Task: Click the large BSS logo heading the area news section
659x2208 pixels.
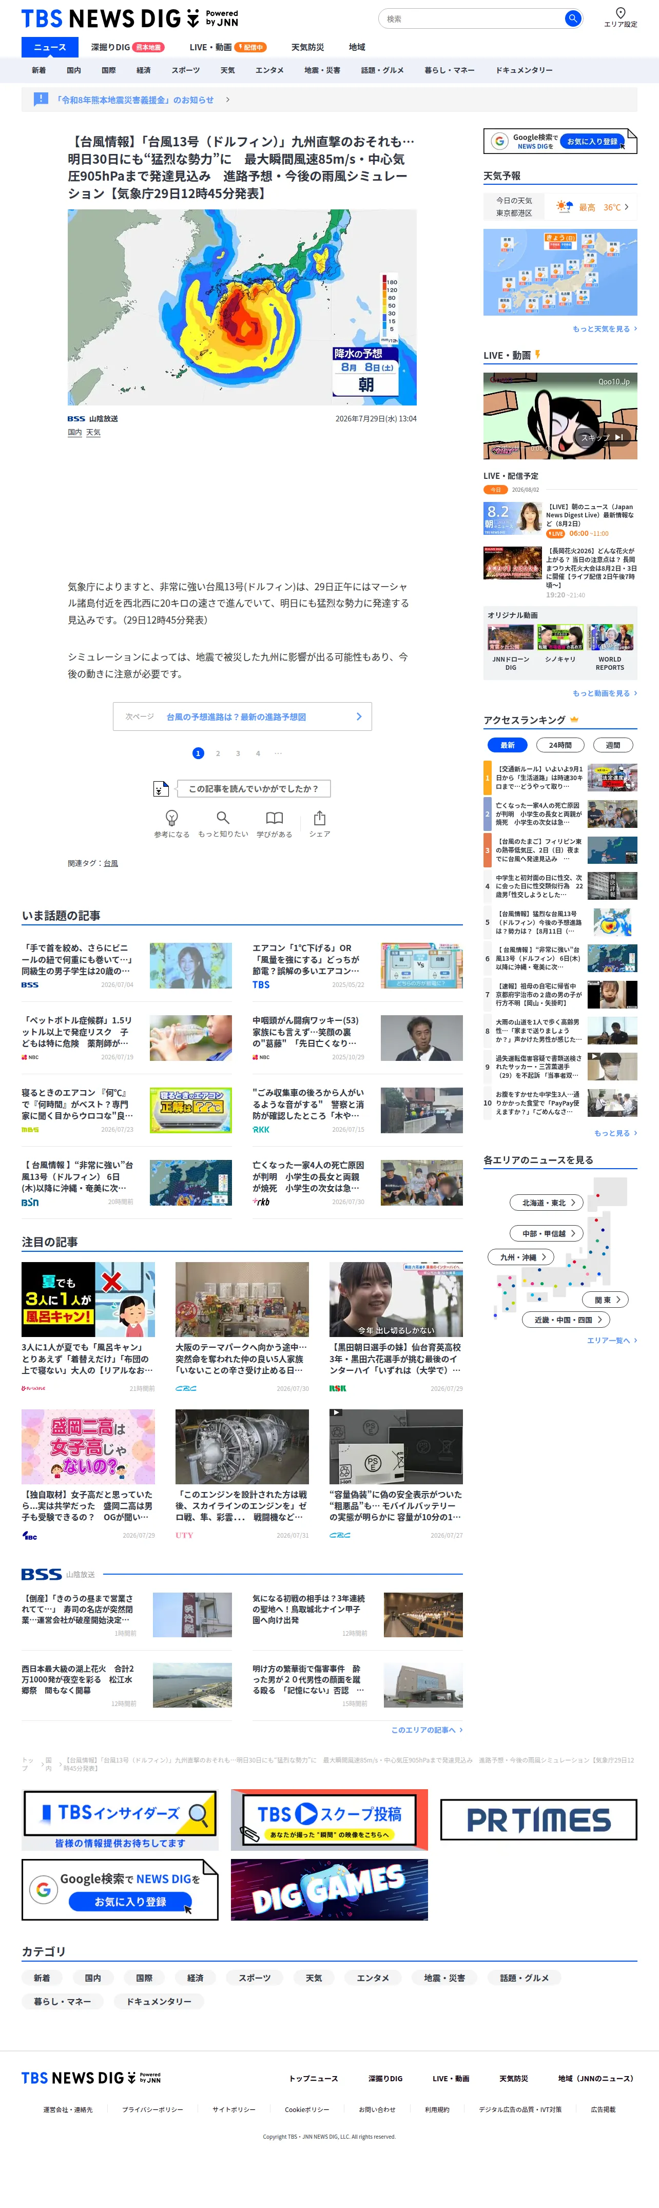Action: pos(41,1575)
